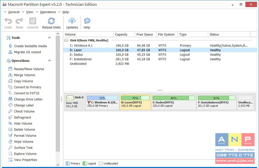259x168 pixels.
Task: Click the 86% usage bar
Action: [174, 98]
